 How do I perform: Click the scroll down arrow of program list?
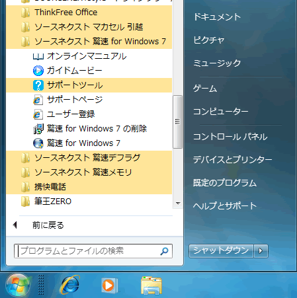[178, 204]
